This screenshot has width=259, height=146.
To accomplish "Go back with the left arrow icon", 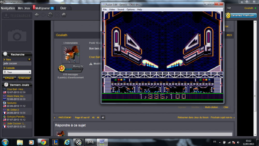I will click(37, 15).
